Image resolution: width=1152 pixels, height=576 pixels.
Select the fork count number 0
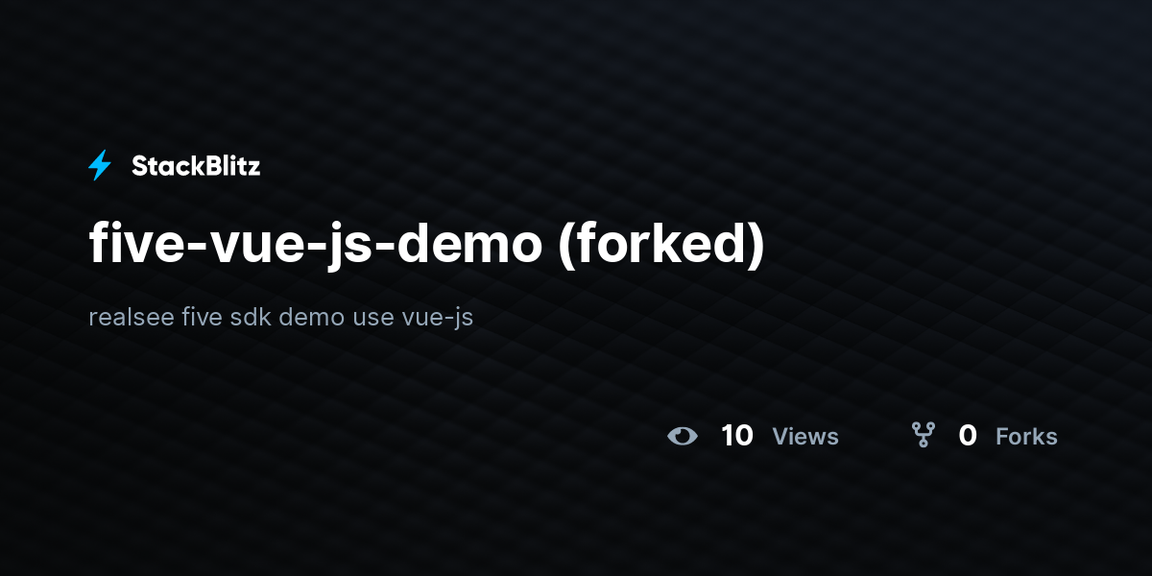[968, 436]
